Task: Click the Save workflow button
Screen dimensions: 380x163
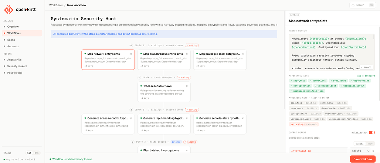Action: pyautogui.click(x=363, y=159)
